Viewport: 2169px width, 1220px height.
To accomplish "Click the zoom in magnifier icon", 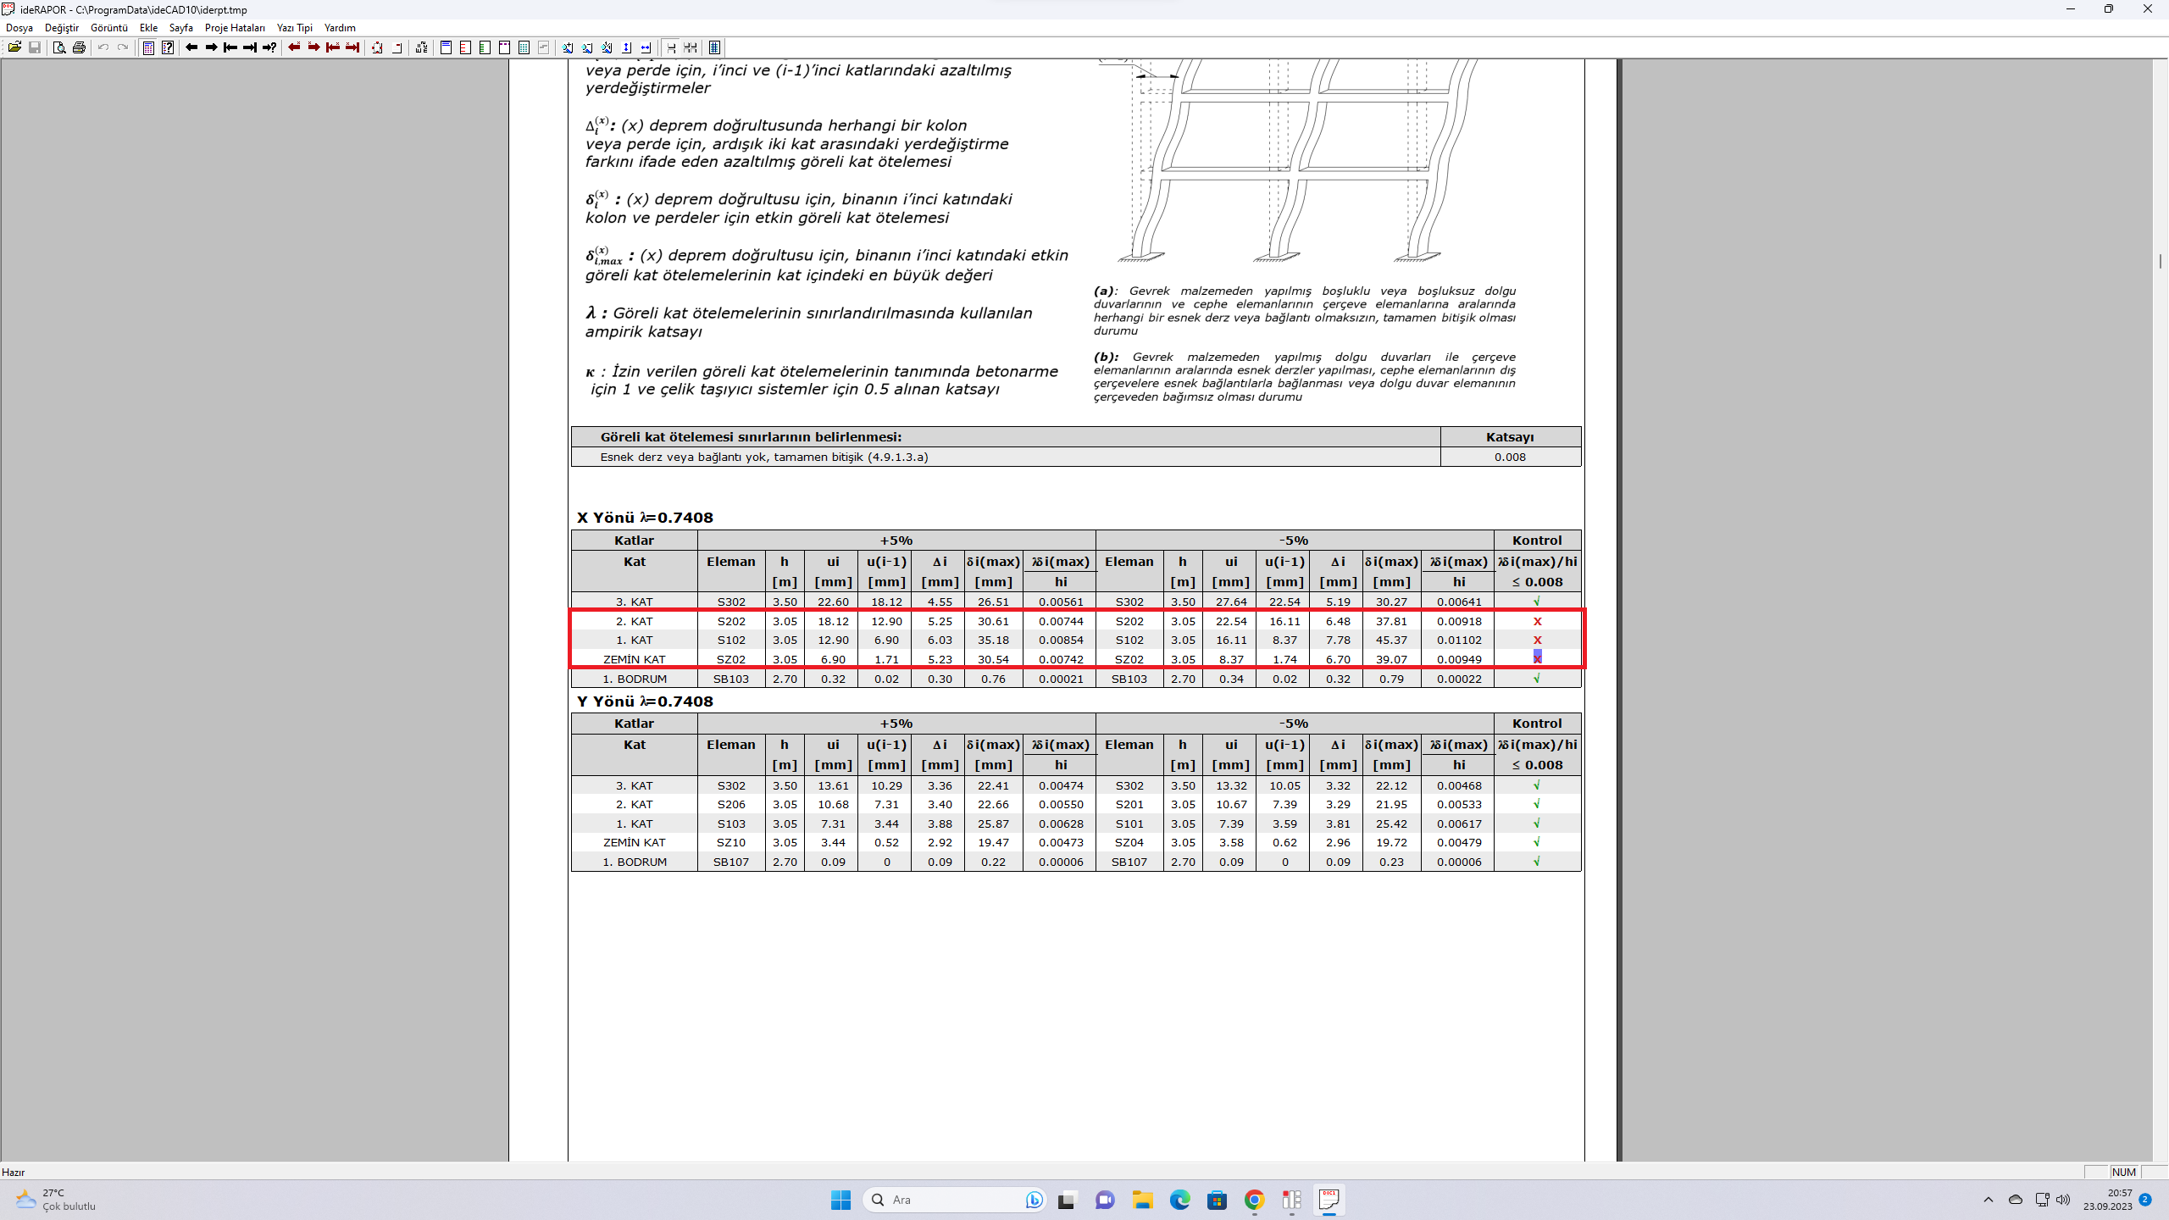I will click(x=568, y=47).
